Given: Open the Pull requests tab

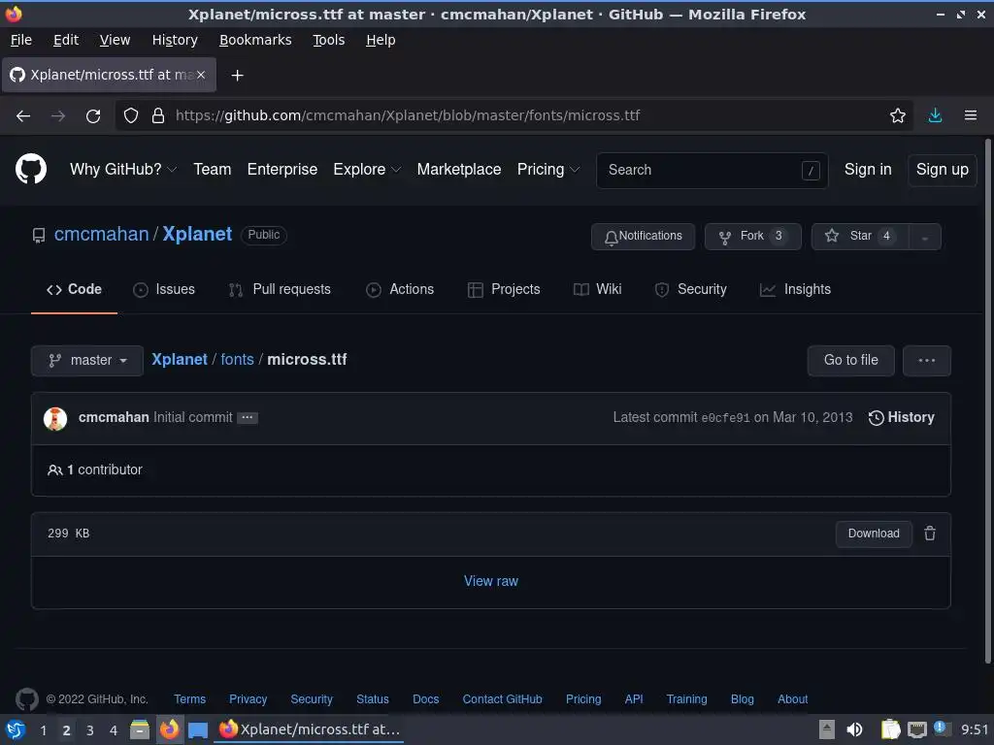Looking at the screenshot, I should click(x=280, y=289).
